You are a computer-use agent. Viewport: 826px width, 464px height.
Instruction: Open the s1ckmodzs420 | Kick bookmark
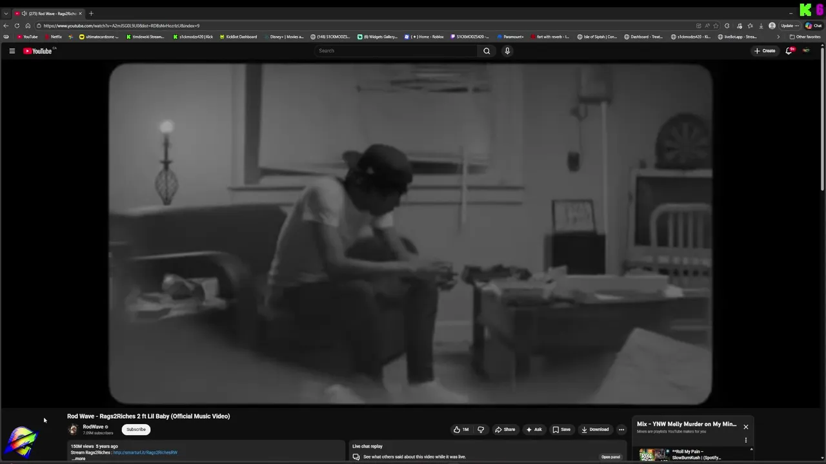point(193,37)
